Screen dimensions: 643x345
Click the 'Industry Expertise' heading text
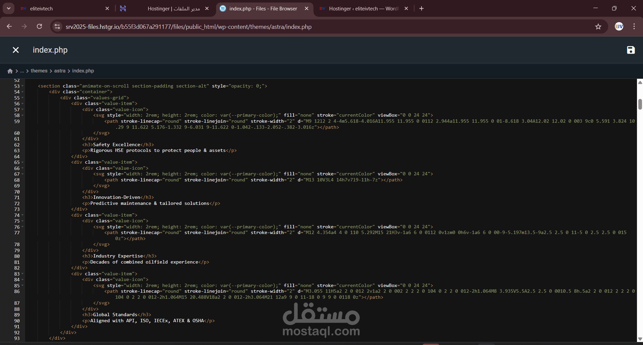pos(118,256)
